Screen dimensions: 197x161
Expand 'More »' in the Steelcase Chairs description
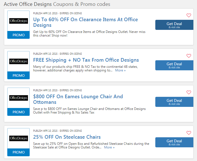109,147
